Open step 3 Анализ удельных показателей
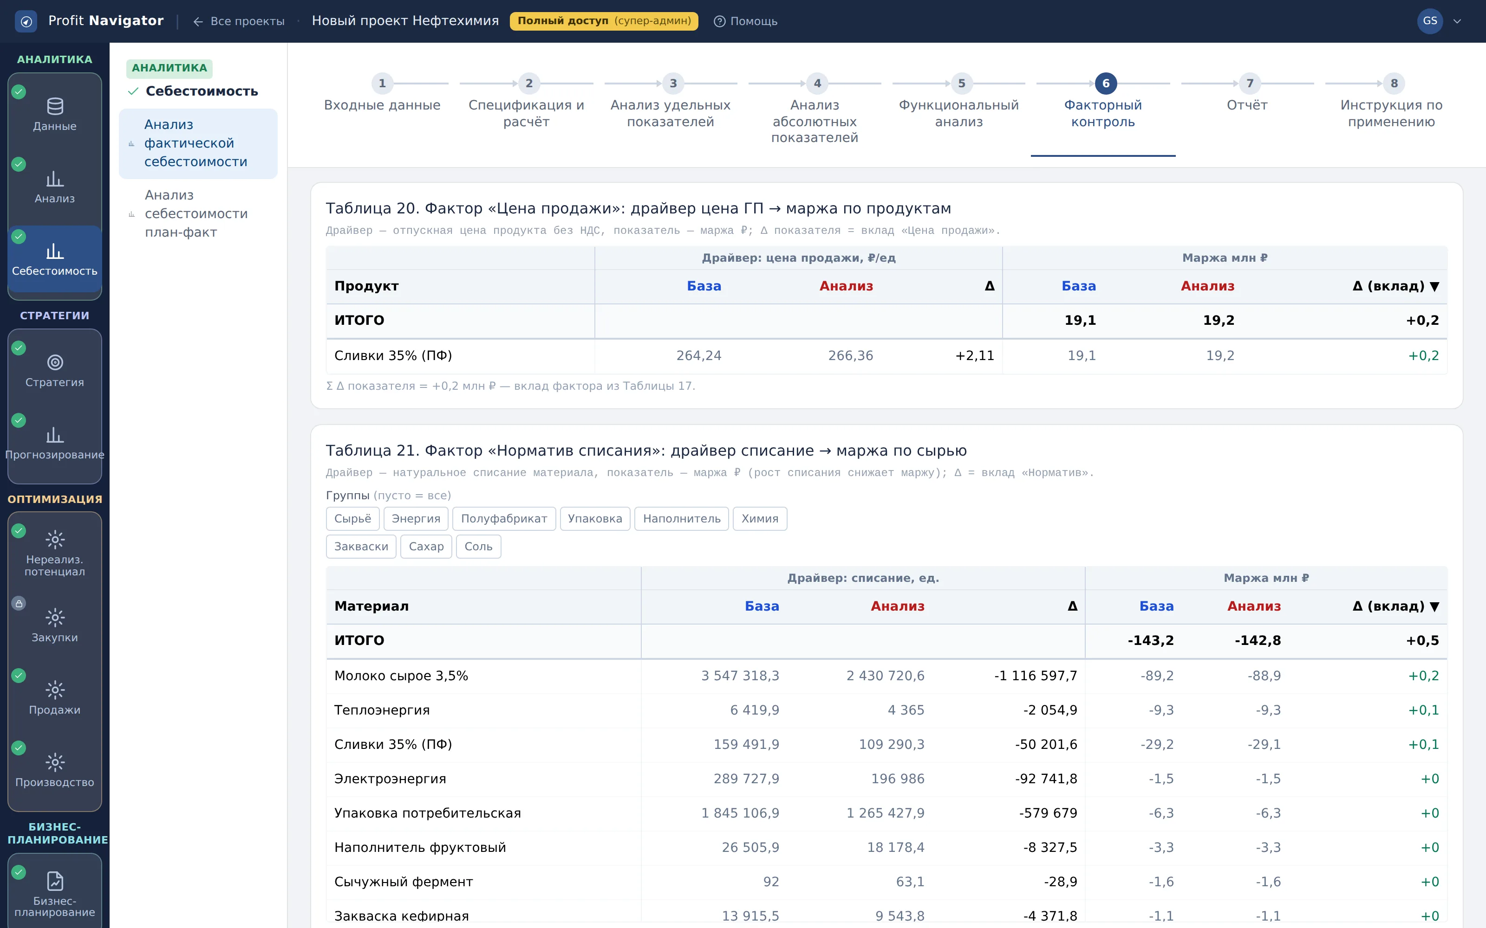The width and height of the screenshot is (1486, 928). (671, 102)
